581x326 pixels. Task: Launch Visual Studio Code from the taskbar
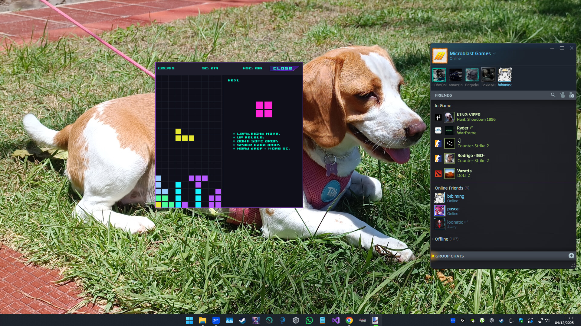click(x=336, y=320)
